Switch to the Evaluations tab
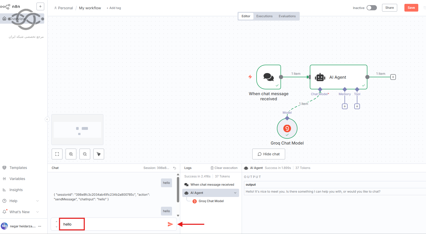Viewport: 426px width, 234px height. click(287, 16)
